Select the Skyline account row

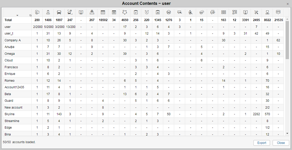[143, 114]
